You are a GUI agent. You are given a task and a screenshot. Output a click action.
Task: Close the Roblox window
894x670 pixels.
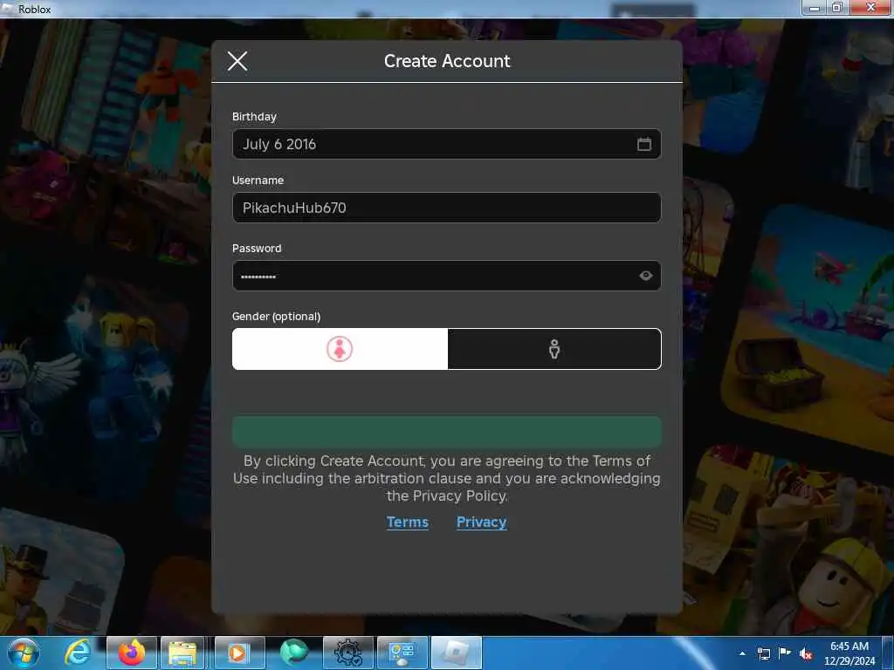870,7
